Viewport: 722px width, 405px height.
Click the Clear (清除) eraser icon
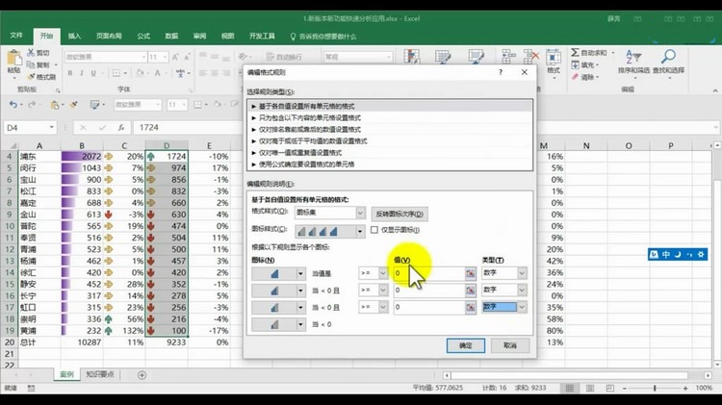[x=575, y=77]
